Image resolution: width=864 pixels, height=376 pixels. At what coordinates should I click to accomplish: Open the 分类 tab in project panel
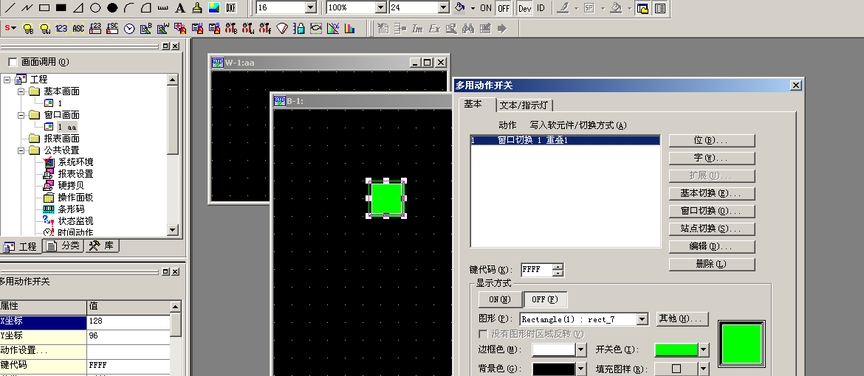pyautogui.click(x=64, y=246)
